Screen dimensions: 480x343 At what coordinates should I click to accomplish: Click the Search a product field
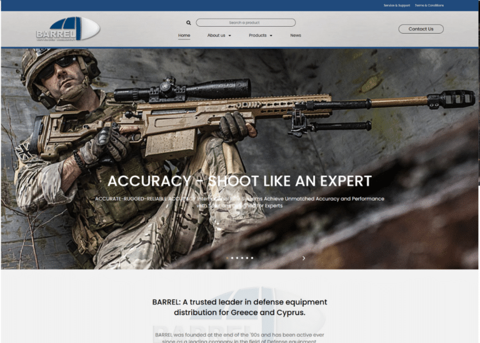pos(245,22)
